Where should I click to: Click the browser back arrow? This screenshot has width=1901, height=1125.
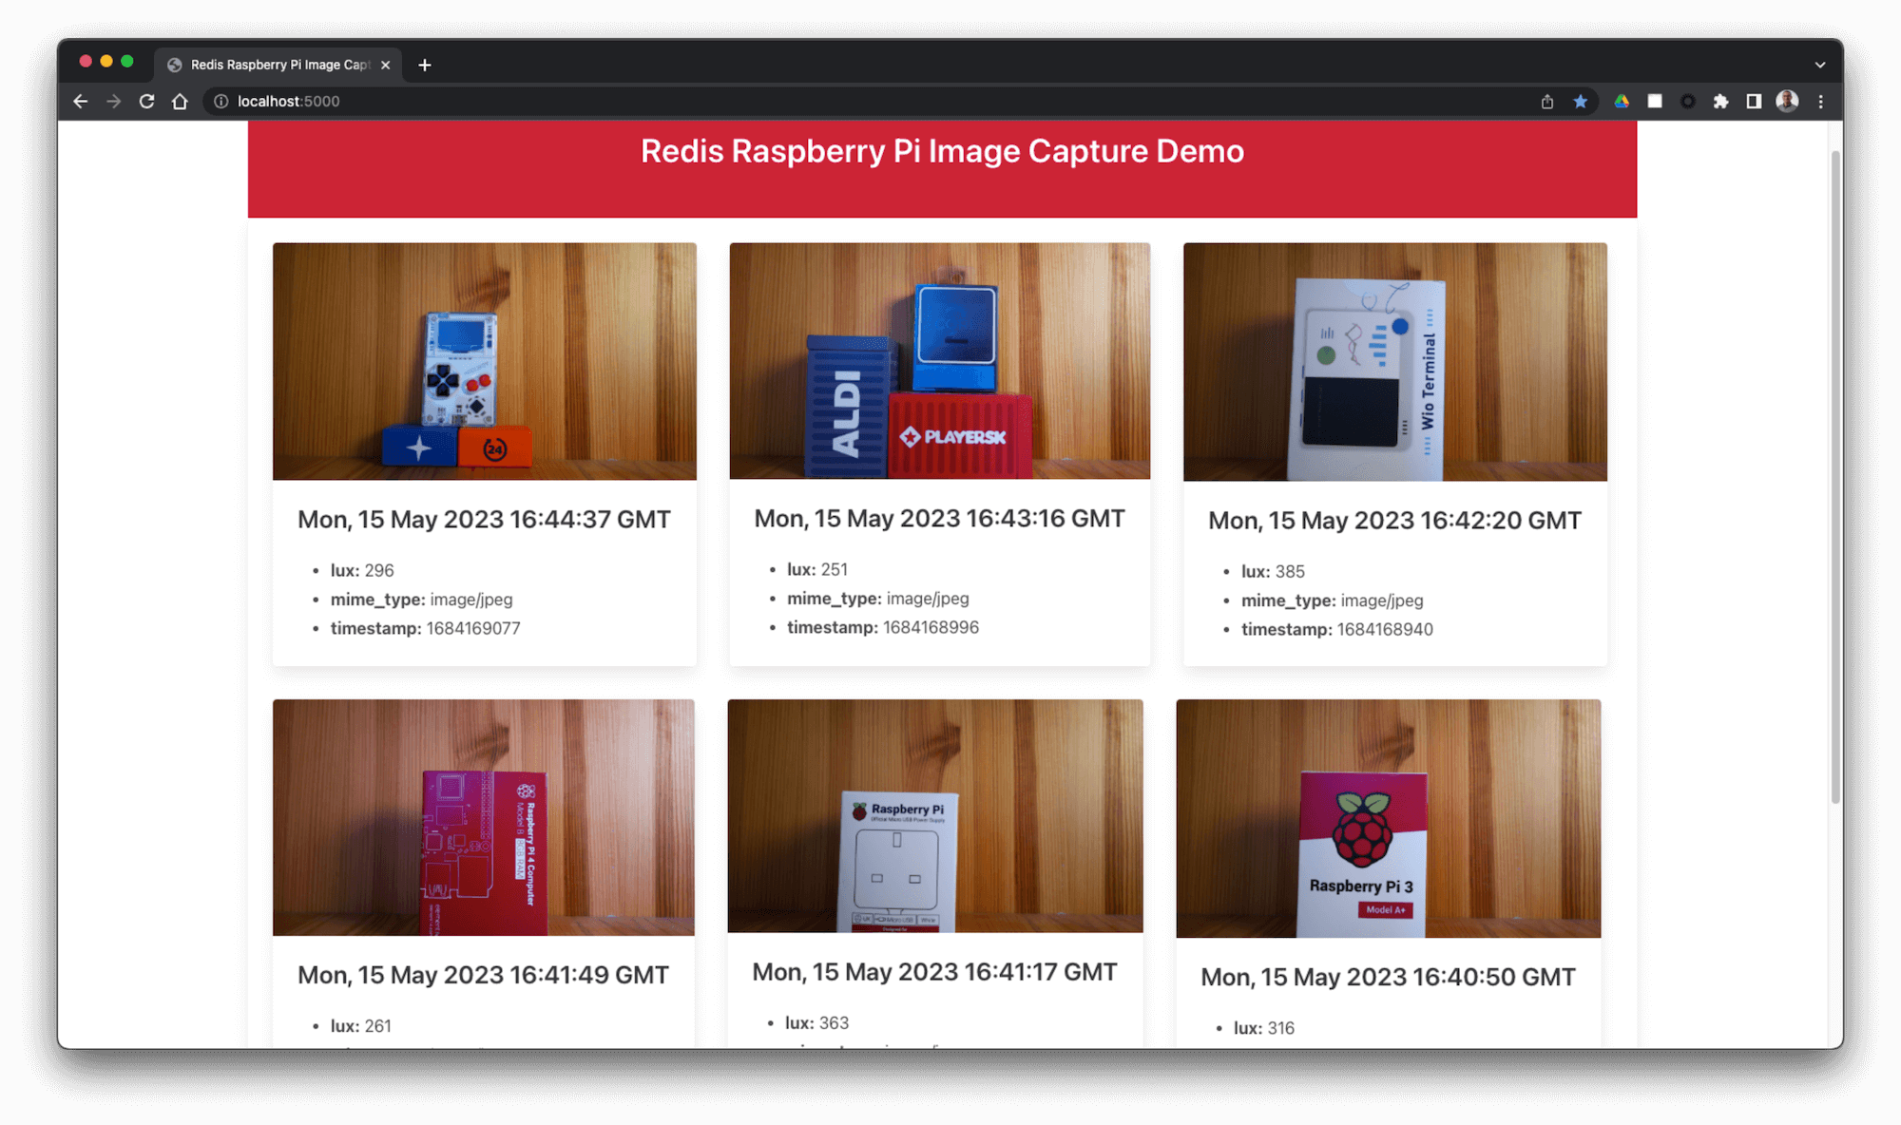coord(80,102)
